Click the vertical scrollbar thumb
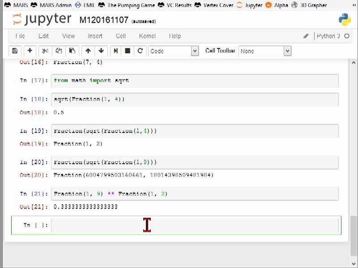The height and width of the screenshot is (268, 358). point(354,235)
